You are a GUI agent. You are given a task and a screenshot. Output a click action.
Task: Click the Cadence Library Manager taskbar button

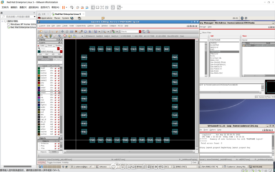coord(235,167)
